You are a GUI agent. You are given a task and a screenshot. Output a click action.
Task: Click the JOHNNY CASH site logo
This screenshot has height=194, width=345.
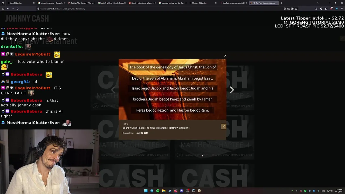[x=27, y=18]
